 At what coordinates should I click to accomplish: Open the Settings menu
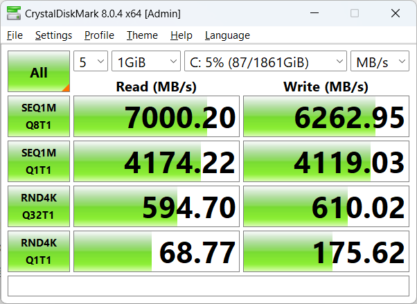53,35
